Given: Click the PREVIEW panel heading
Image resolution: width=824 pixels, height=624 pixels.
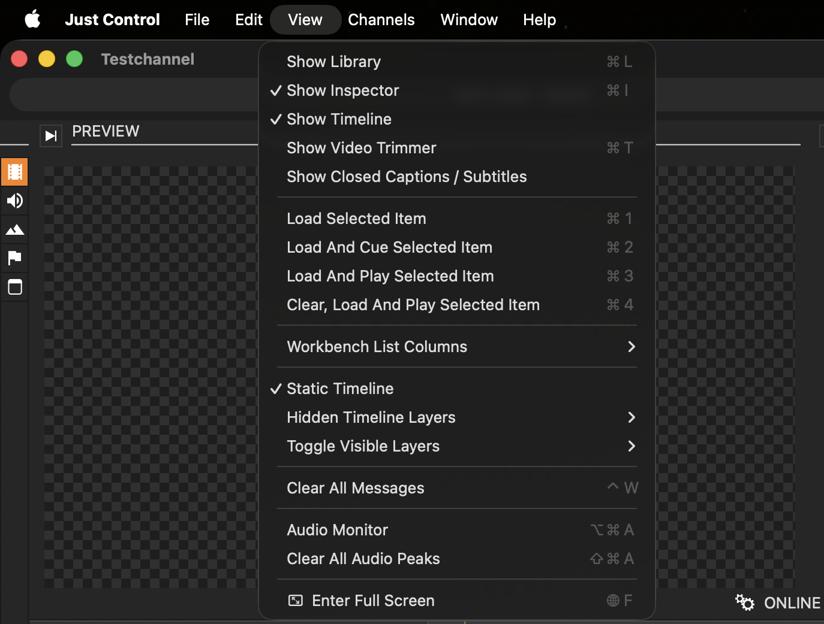Looking at the screenshot, I should click(106, 131).
